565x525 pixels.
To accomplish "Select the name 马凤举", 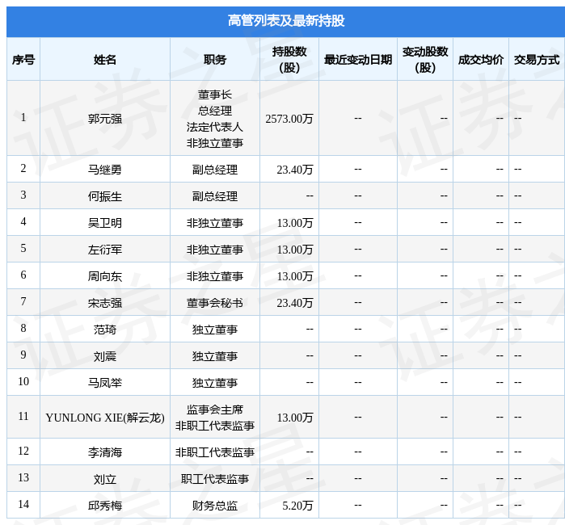I will click(105, 383).
